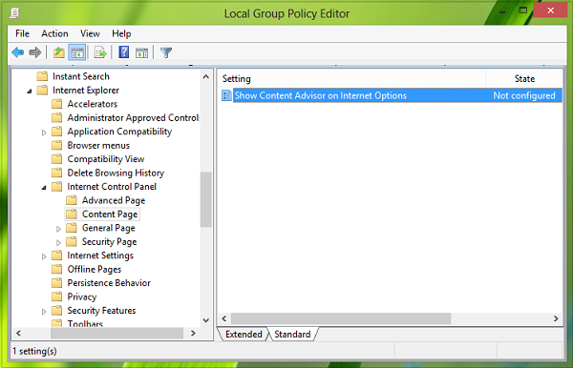The image size is (573, 368).
Task: Open Filter Options funnel icon
Action: 166,52
